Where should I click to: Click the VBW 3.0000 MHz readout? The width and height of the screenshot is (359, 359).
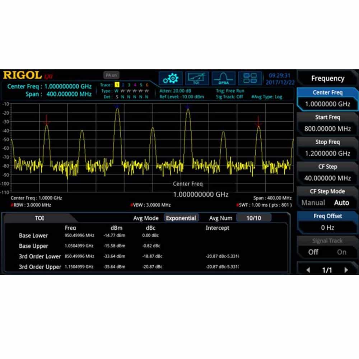[x=151, y=205]
